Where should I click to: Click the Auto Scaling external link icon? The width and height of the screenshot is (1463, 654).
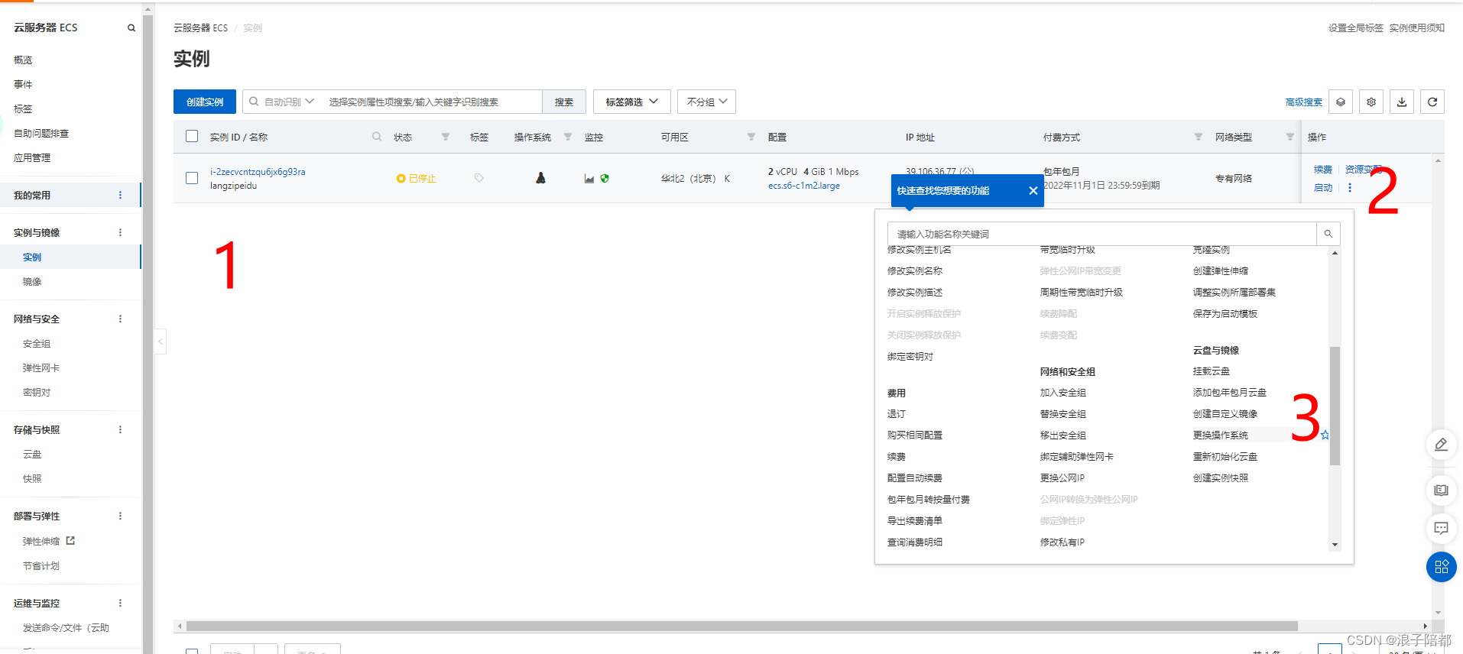[x=70, y=540]
